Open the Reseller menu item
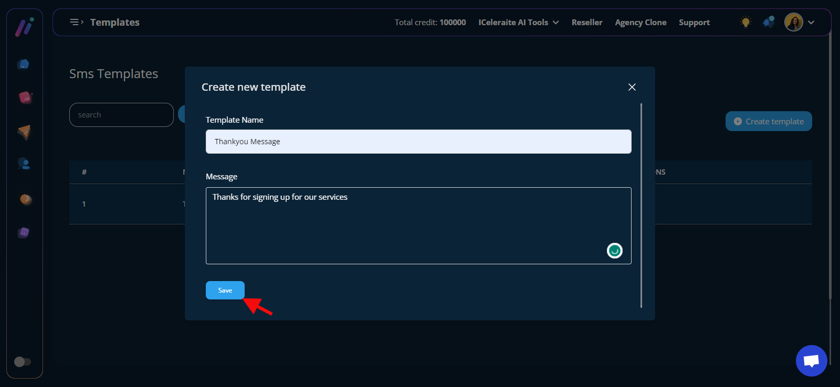The width and height of the screenshot is (840, 387). 586,23
